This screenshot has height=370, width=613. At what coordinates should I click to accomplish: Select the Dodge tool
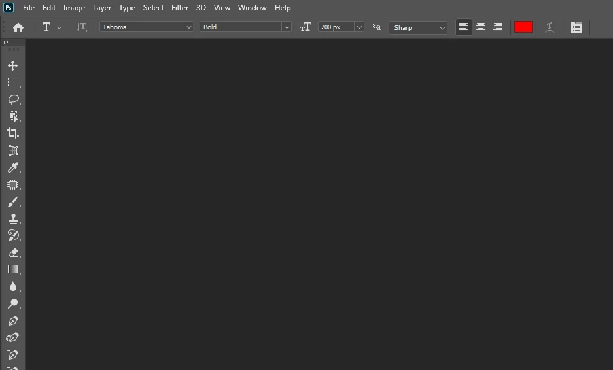point(13,303)
